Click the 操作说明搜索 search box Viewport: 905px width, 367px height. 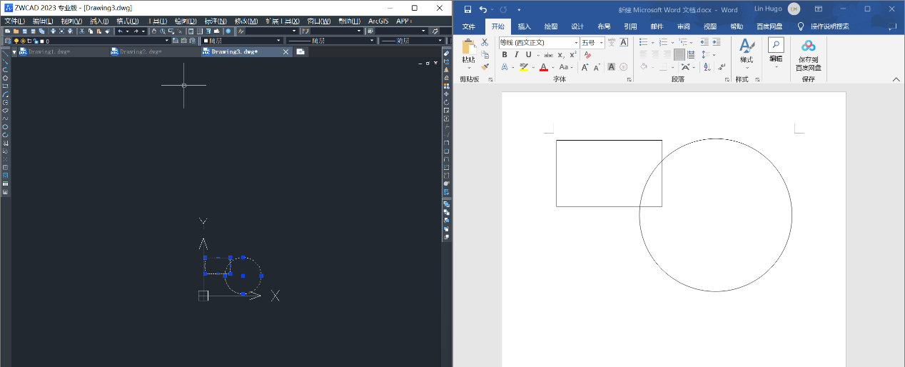[x=829, y=26]
